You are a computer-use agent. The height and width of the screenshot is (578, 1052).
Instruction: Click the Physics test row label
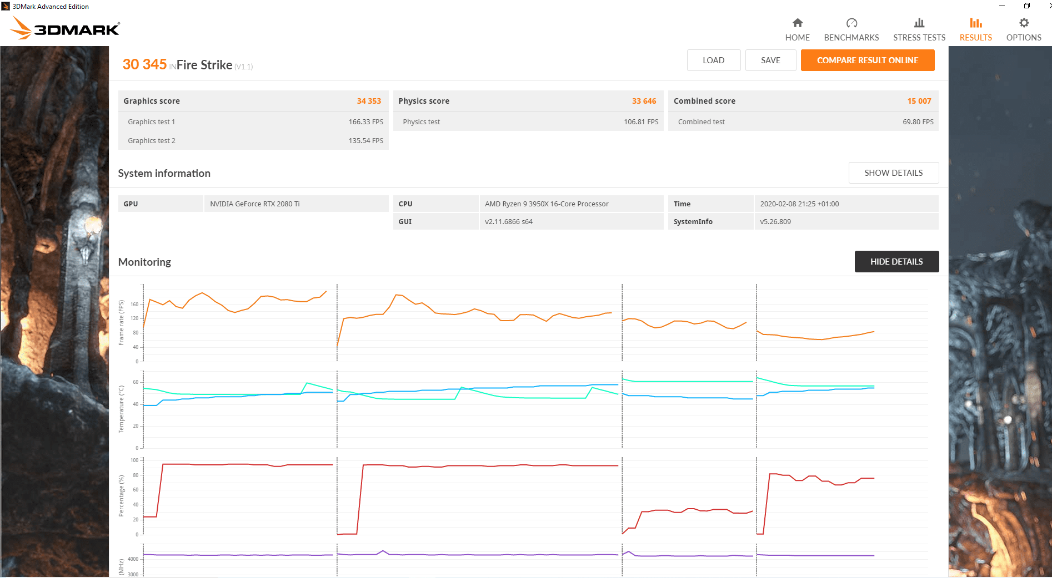421,122
